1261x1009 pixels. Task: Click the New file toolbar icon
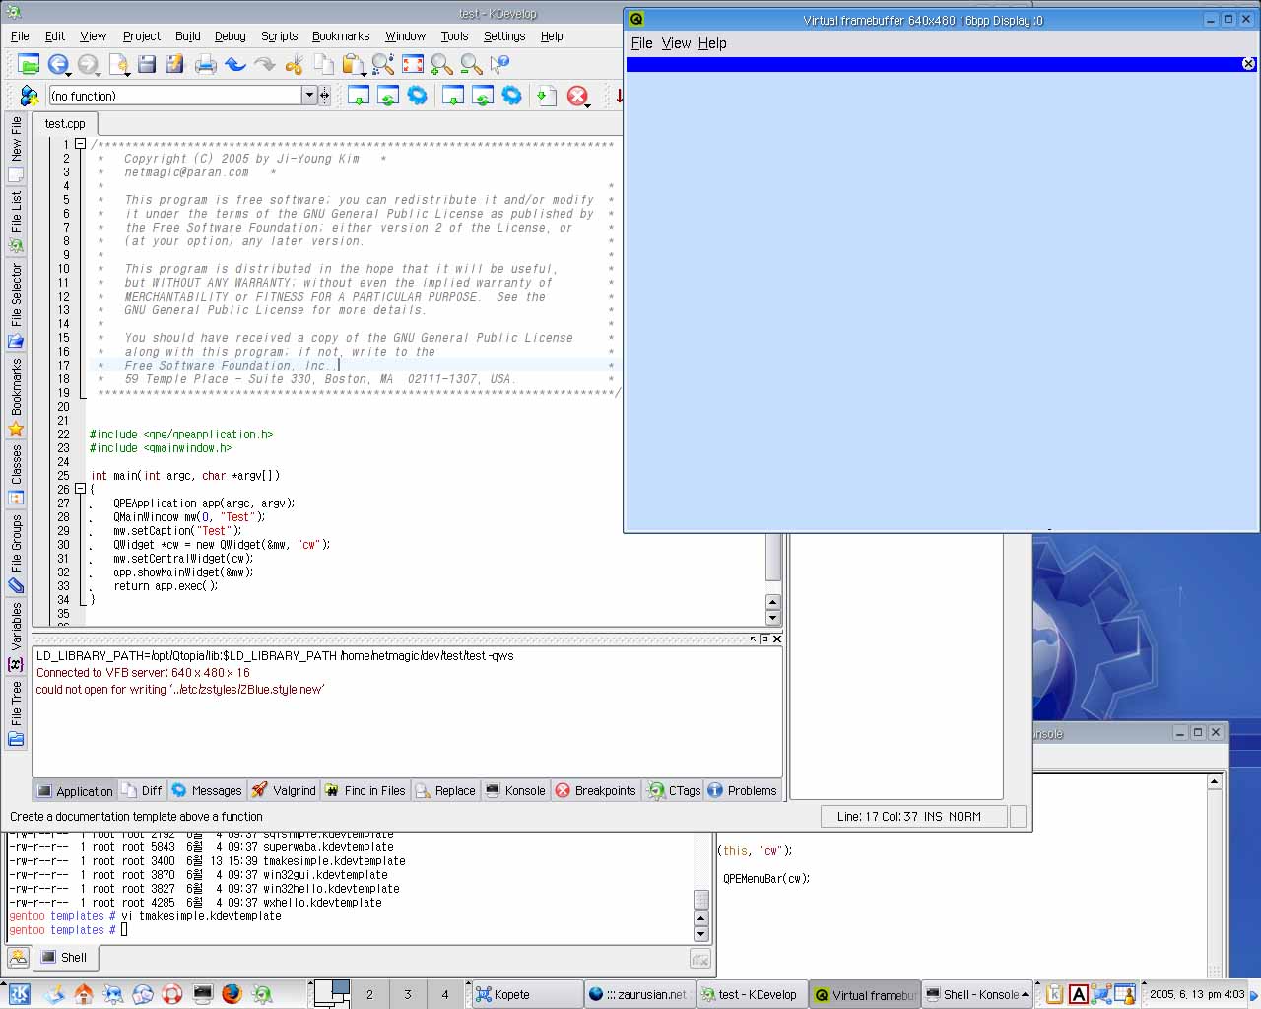(x=118, y=64)
